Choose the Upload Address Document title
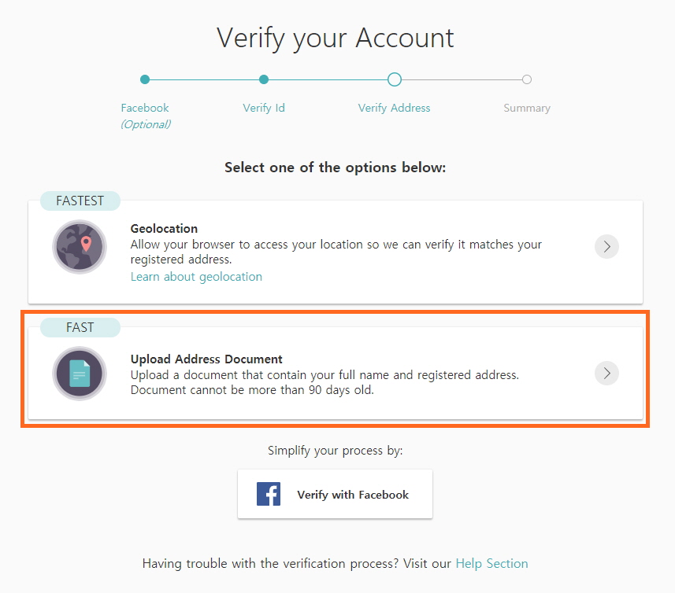This screenshot has height=593, width=675. coord(206,359)
